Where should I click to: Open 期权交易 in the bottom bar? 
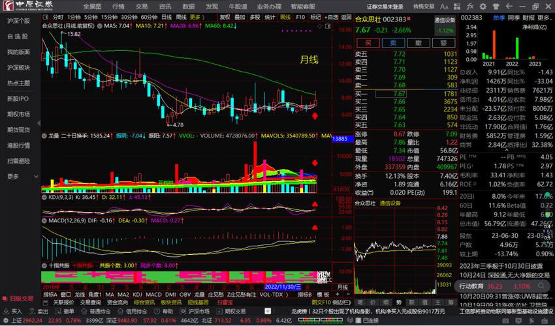coord(232,312)
